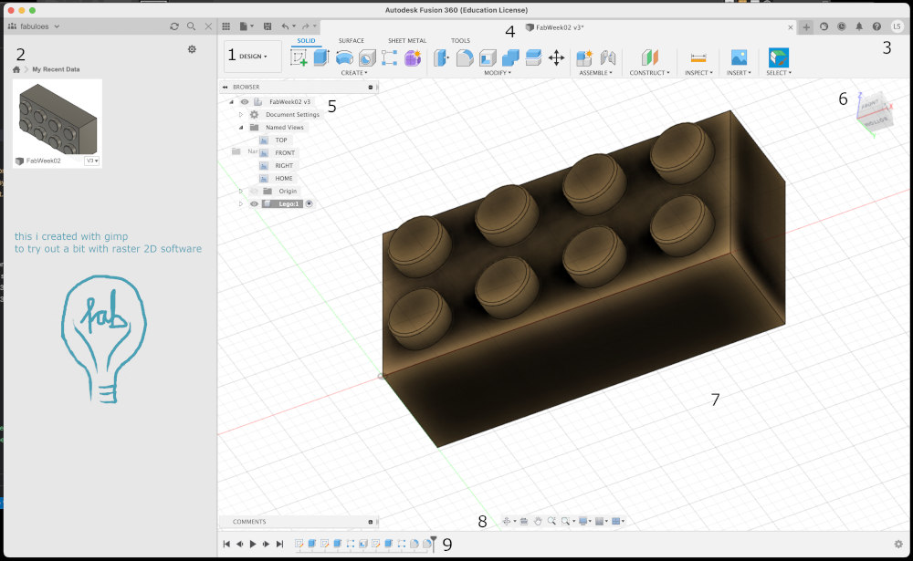Expand the Modify menu dropdown
This screenshot has width=913, height=561.
[x=498, y=73]
